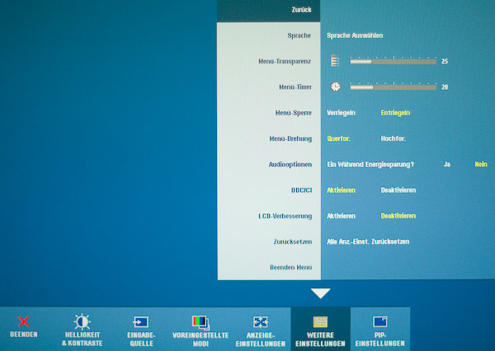Open the PIP-Einstellungen icon

click(380, 322)
